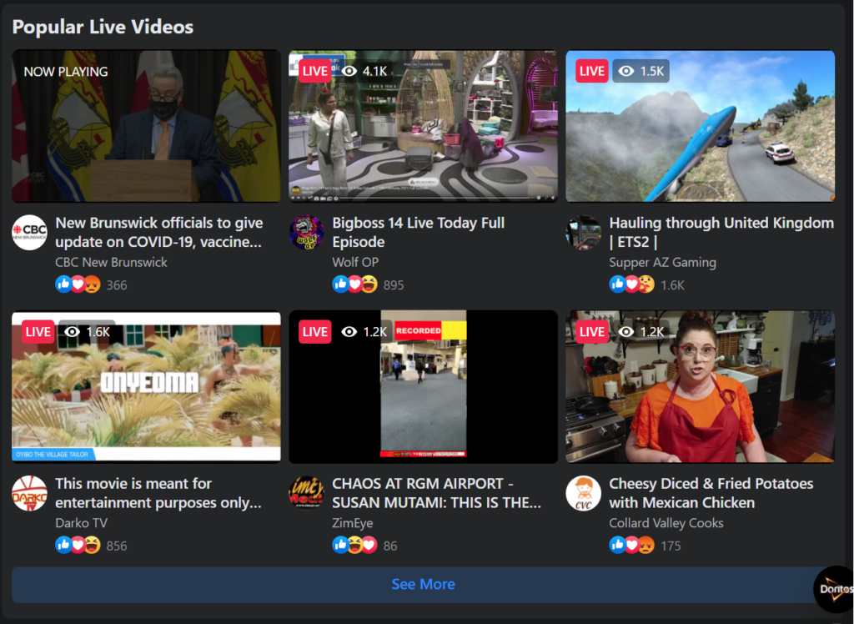Toggle the thumbs-up under the Darko TV movie
The width and height of the screenshot is (854, 624).
pyautogui.click(x=63, y=546)
